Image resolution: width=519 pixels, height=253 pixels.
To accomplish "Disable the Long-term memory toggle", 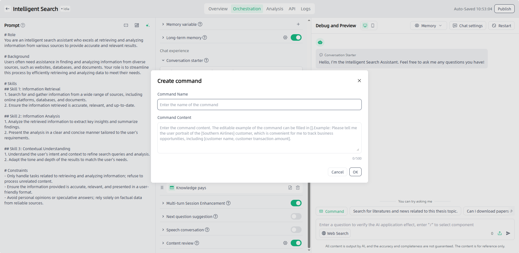I will 296,37.
